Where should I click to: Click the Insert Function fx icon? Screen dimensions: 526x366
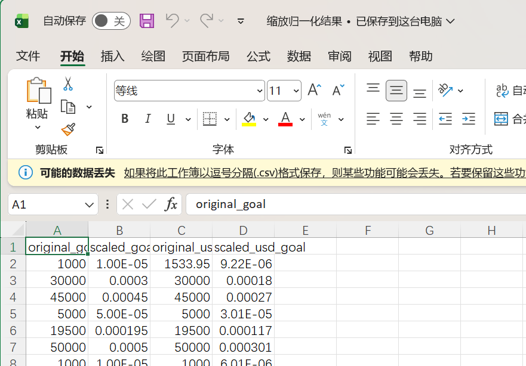[172, 204]
